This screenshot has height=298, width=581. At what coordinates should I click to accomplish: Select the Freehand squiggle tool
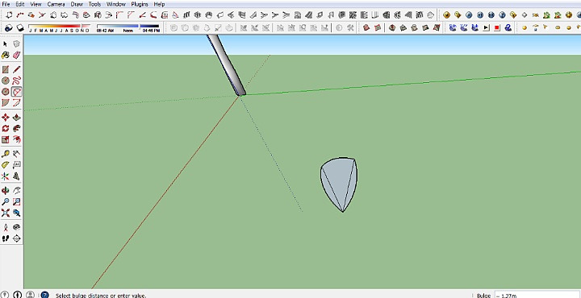click(x=16, y=81)
